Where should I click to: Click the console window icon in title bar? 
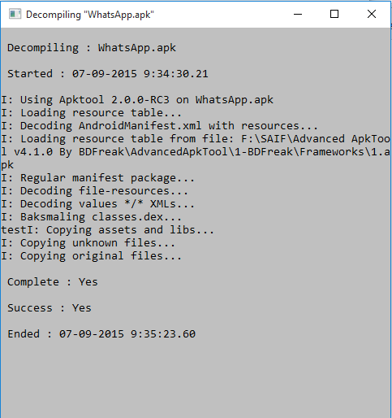pos(15,14)
